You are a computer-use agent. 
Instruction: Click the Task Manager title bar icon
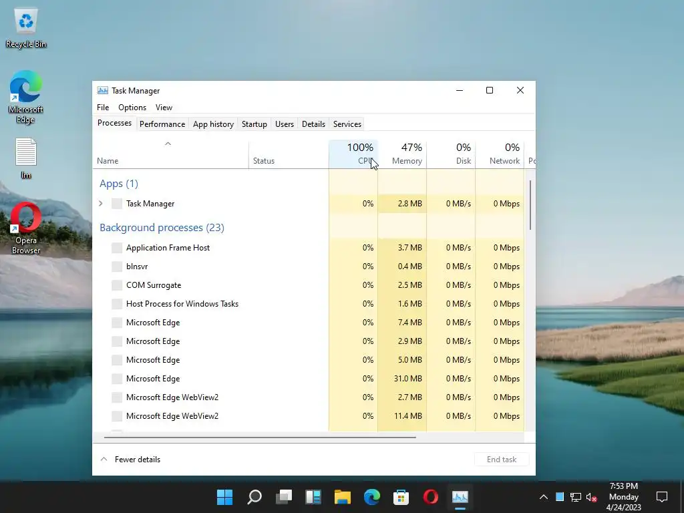pyautogui.click(x=102, y=90)
